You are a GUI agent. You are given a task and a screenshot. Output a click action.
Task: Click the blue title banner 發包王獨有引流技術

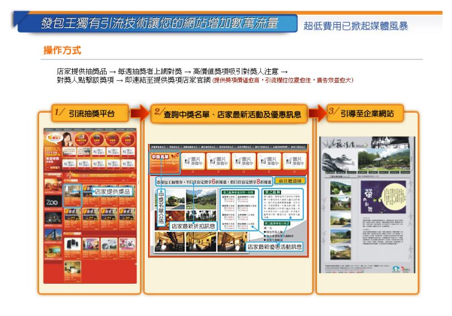pyautogui.click(x=158, y=23)
